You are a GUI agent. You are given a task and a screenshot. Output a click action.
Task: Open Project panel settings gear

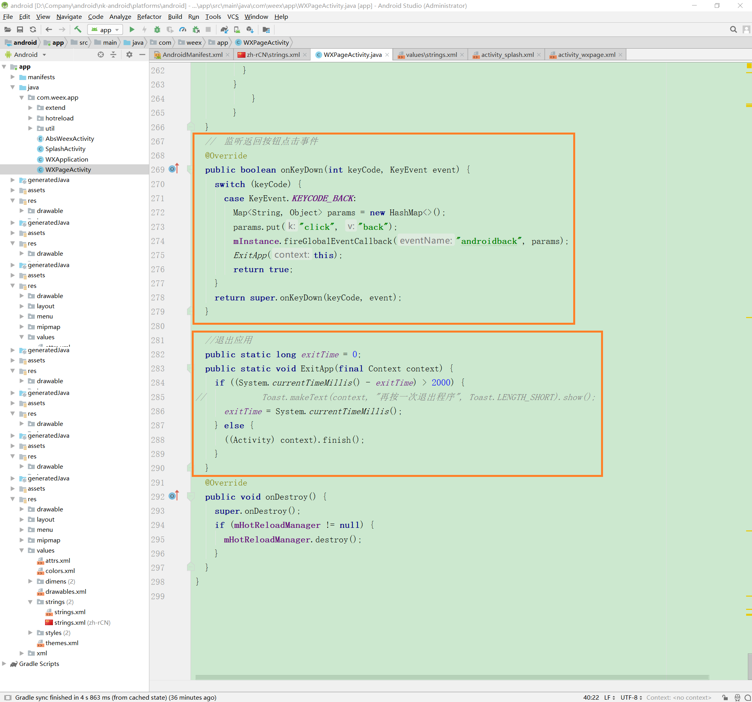(x=129, y=55)
